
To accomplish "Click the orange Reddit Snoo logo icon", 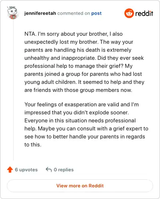I will pyautogui.click(x=129, y=13).
